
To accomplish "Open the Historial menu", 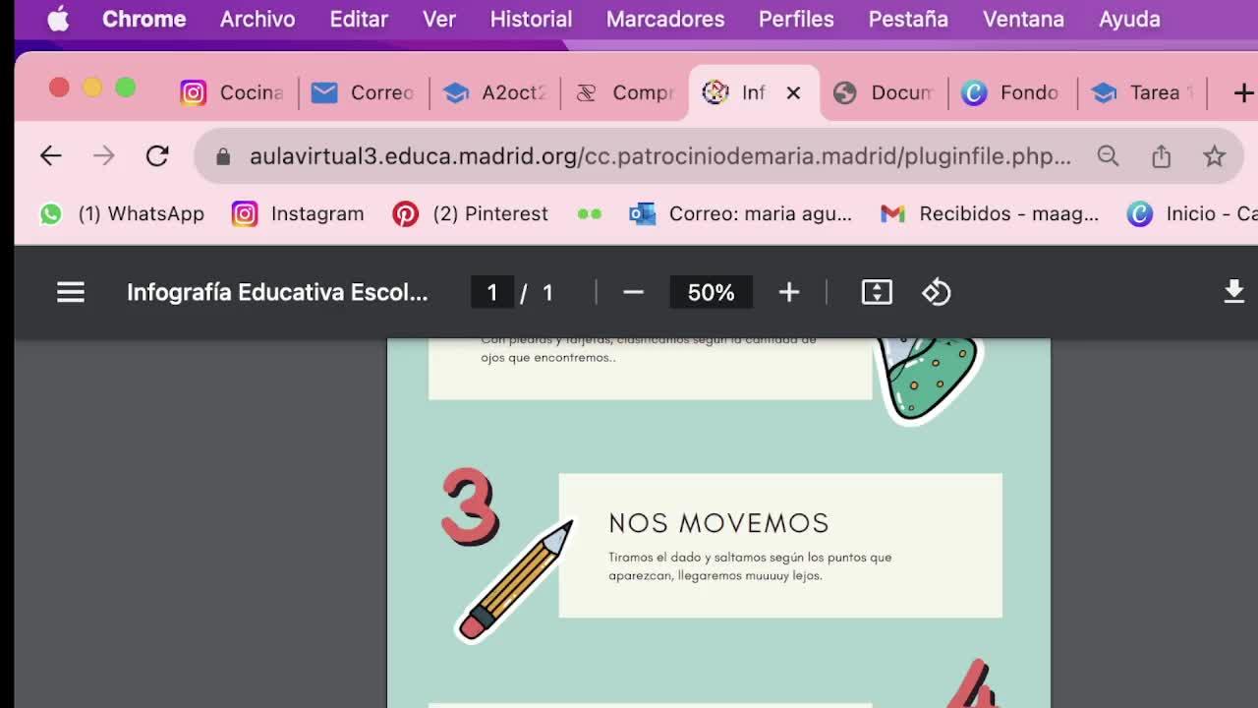I will point(531,19).
